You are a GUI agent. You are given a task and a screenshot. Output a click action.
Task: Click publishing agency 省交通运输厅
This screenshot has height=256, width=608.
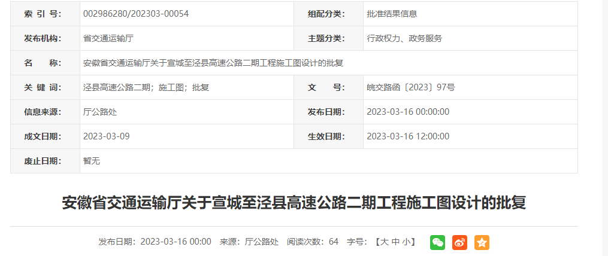[x=108, y=38]
